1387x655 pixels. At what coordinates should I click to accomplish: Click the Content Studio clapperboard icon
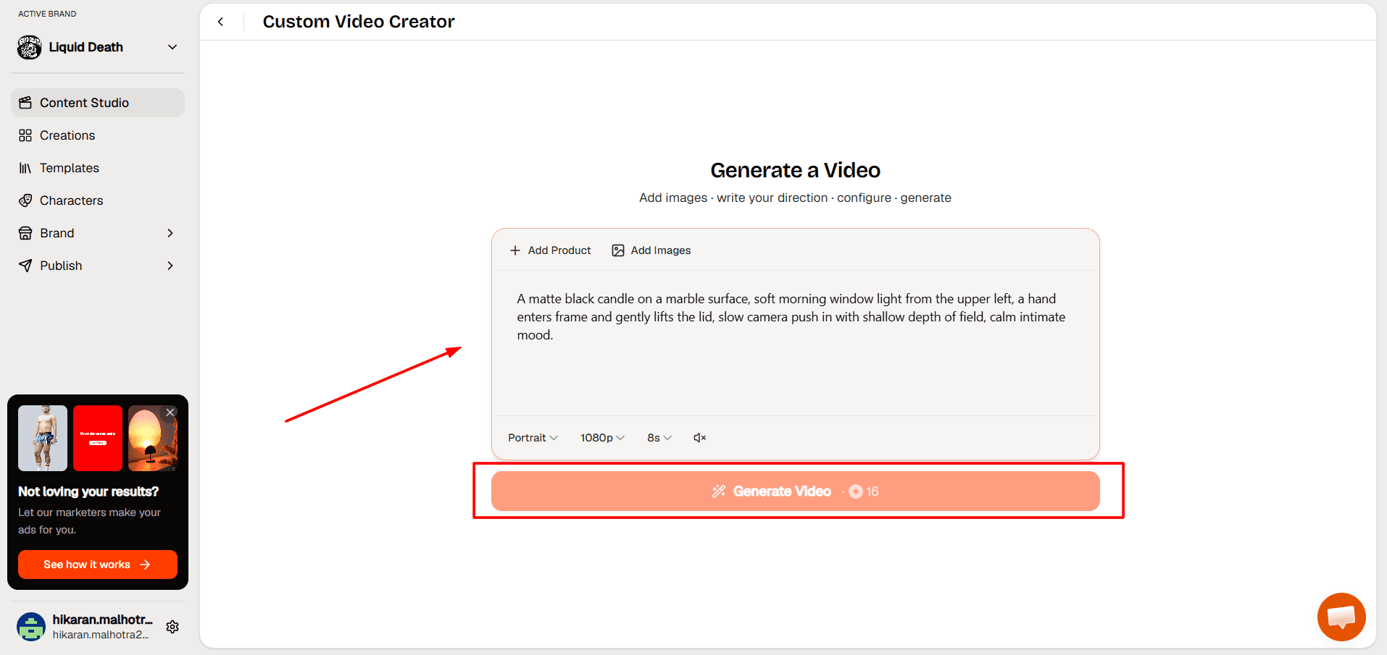tap(25, 103)
